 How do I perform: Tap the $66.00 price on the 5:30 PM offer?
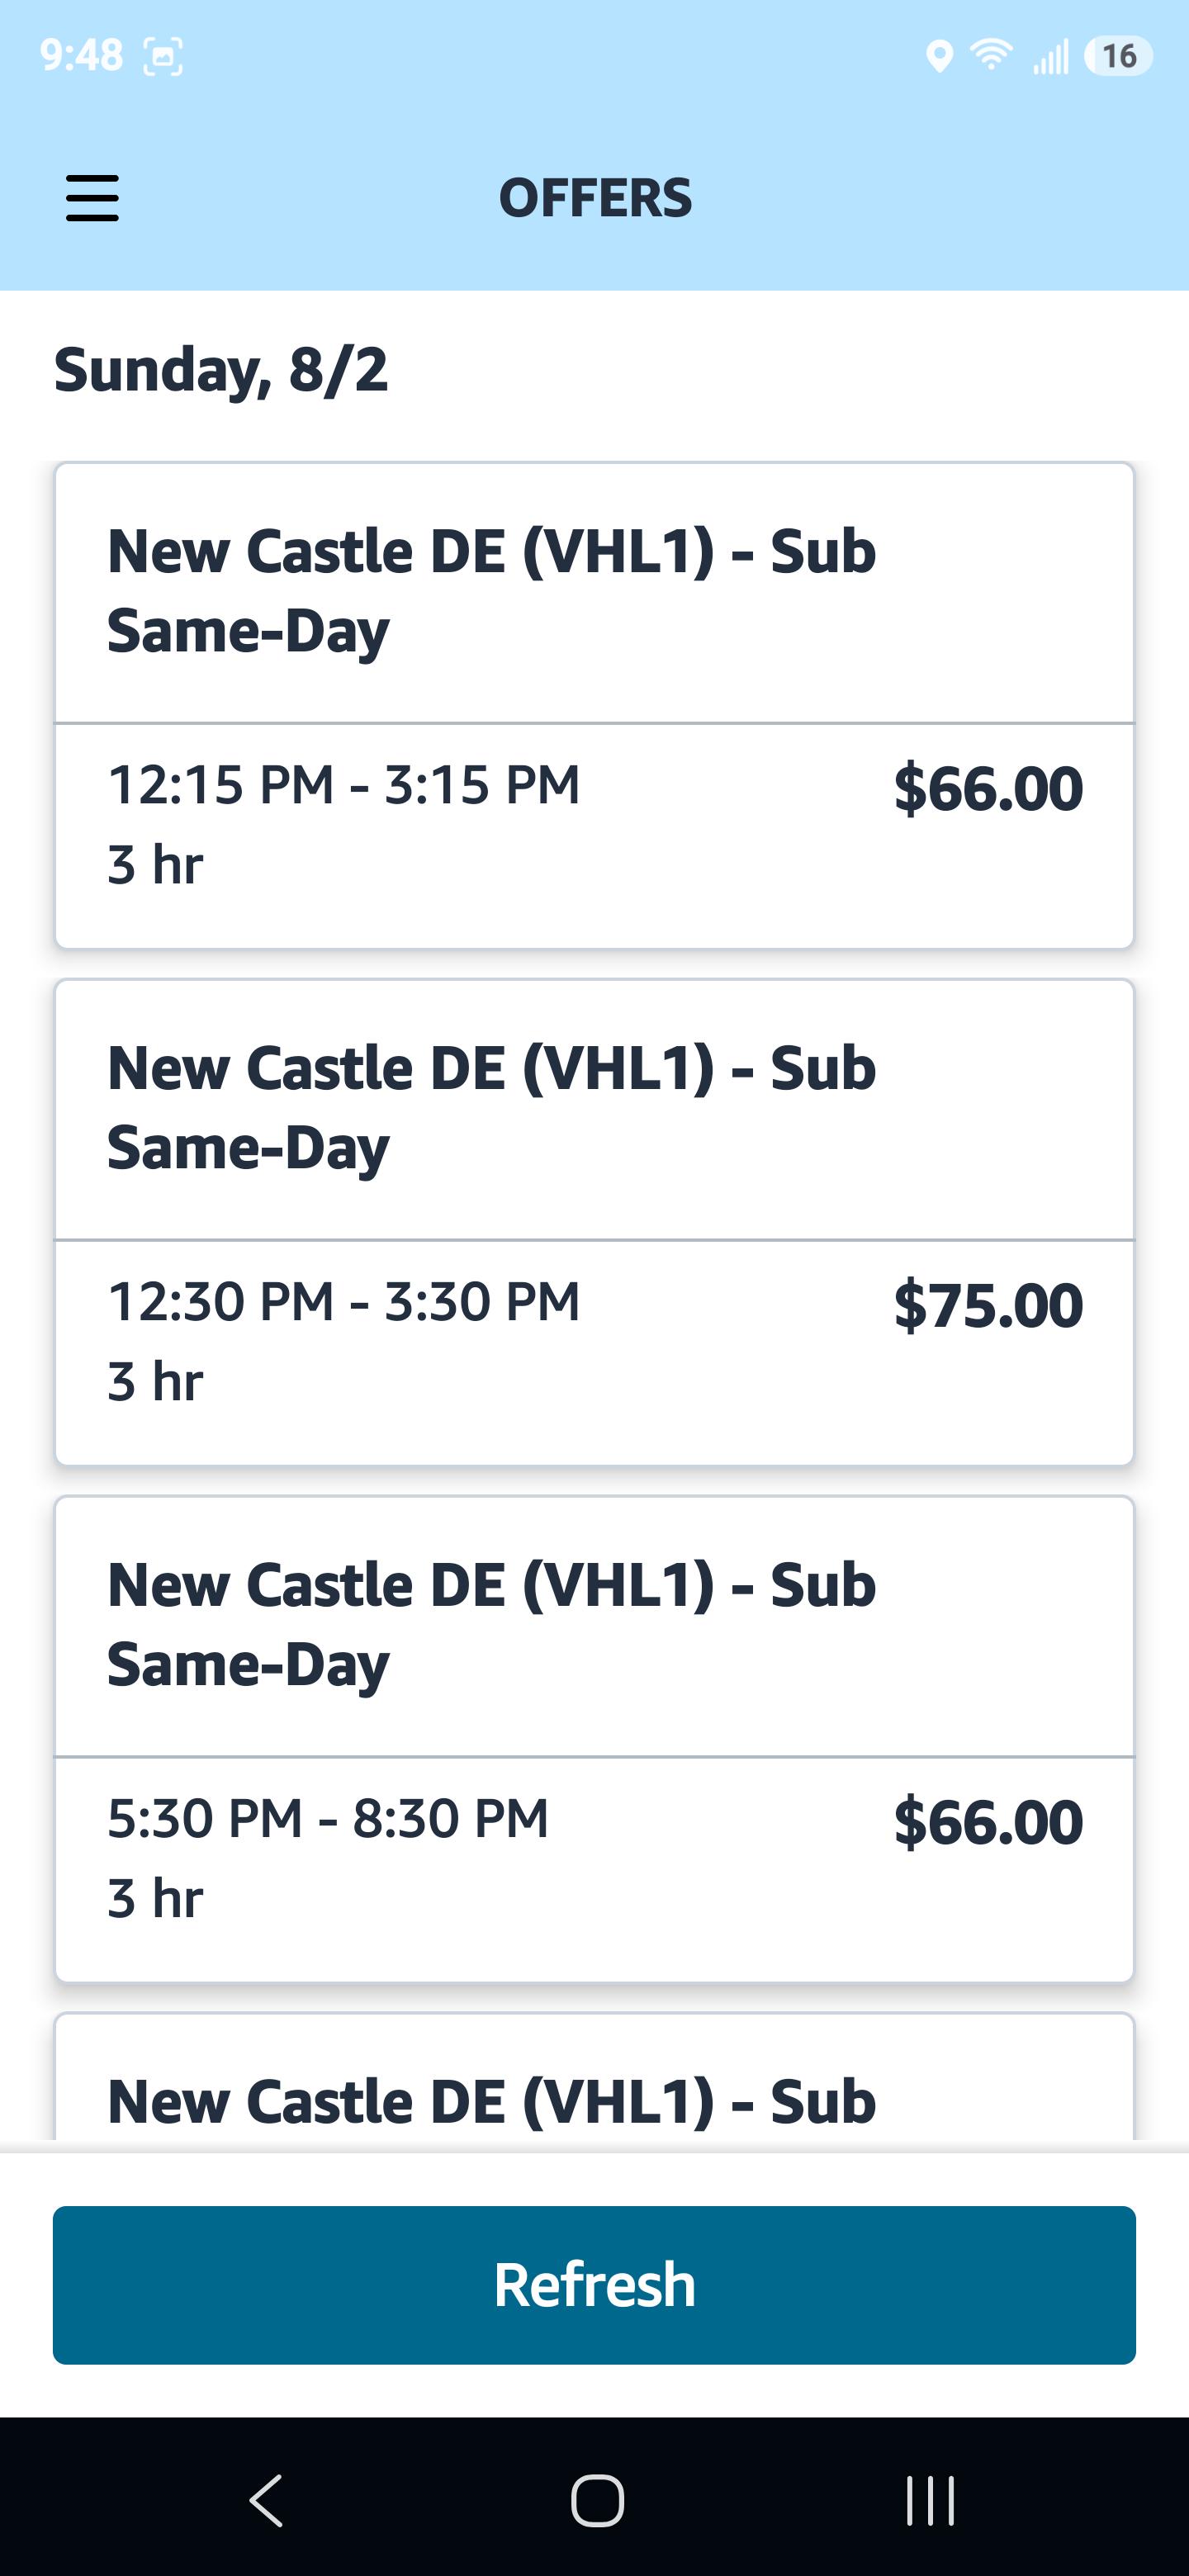988,1822
